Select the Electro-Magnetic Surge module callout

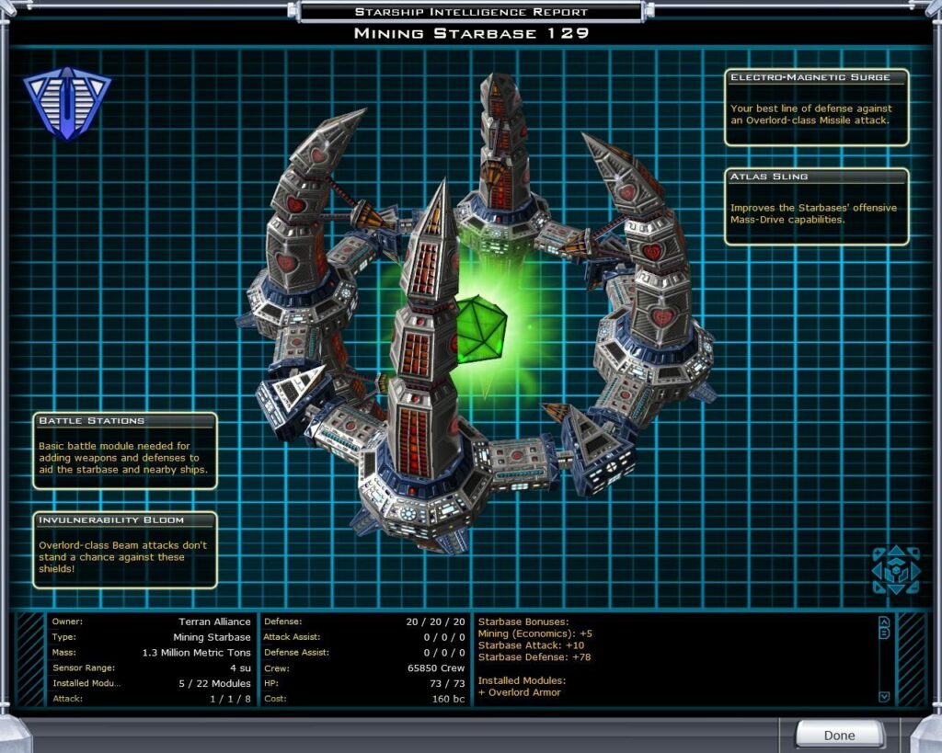point(816,107)
